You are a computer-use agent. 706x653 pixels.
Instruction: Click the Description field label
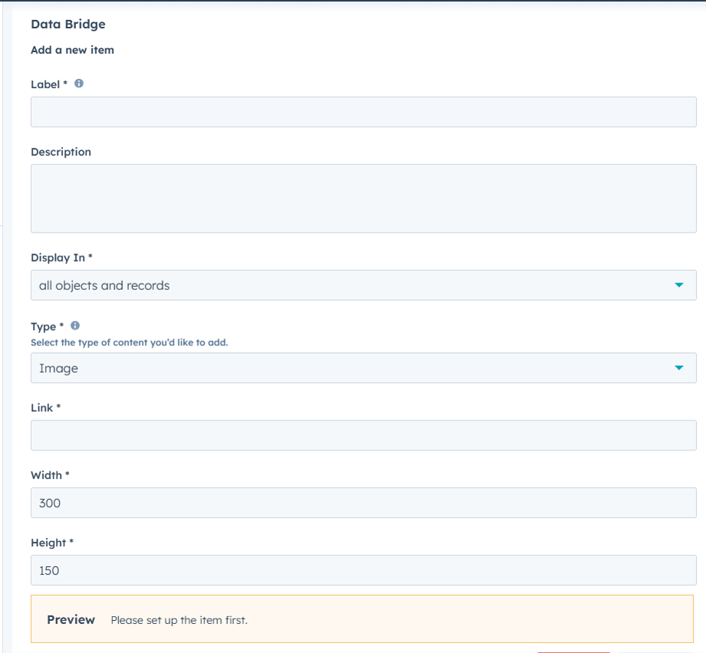click(x=61, y=152)
